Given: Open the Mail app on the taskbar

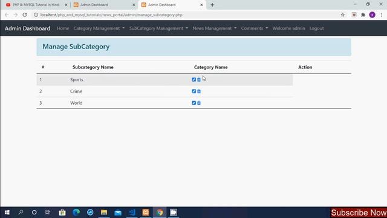Looking at the screenshot, I should coord(118,213).
